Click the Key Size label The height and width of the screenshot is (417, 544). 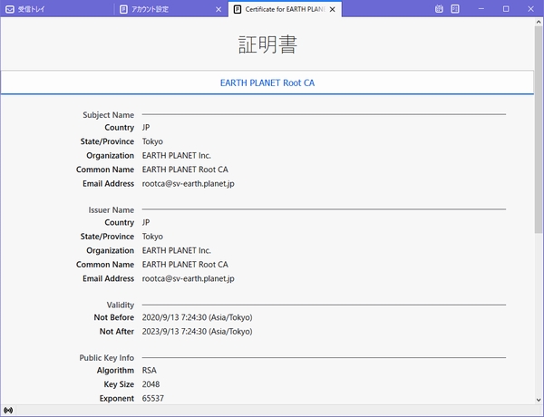tap(119, 384)
